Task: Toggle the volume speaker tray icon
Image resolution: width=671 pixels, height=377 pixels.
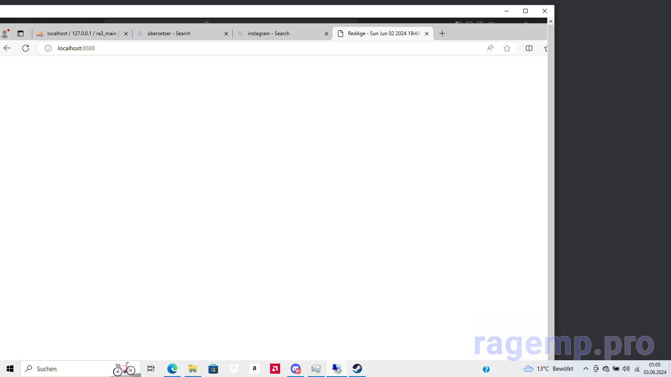Action: 626,369
